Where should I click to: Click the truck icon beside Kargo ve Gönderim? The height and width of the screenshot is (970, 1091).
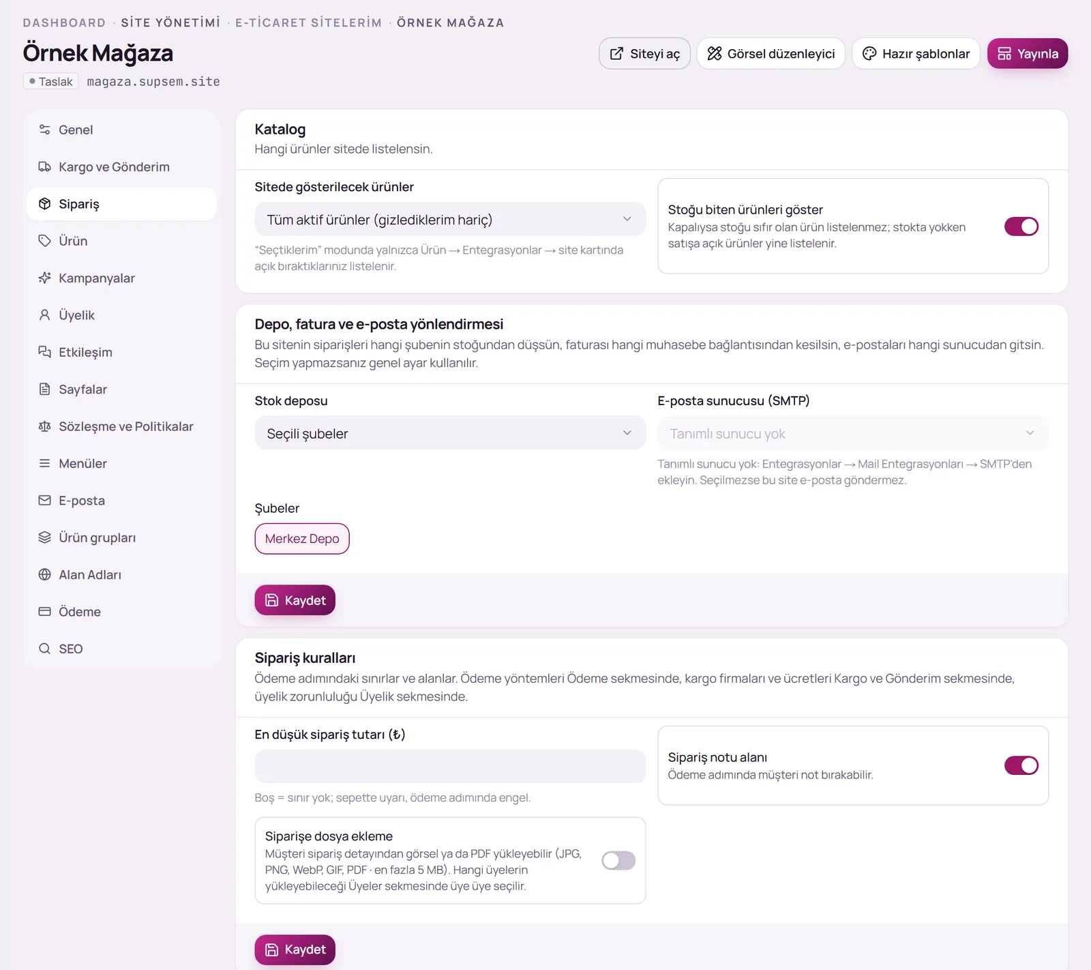(x=44, y=167)
